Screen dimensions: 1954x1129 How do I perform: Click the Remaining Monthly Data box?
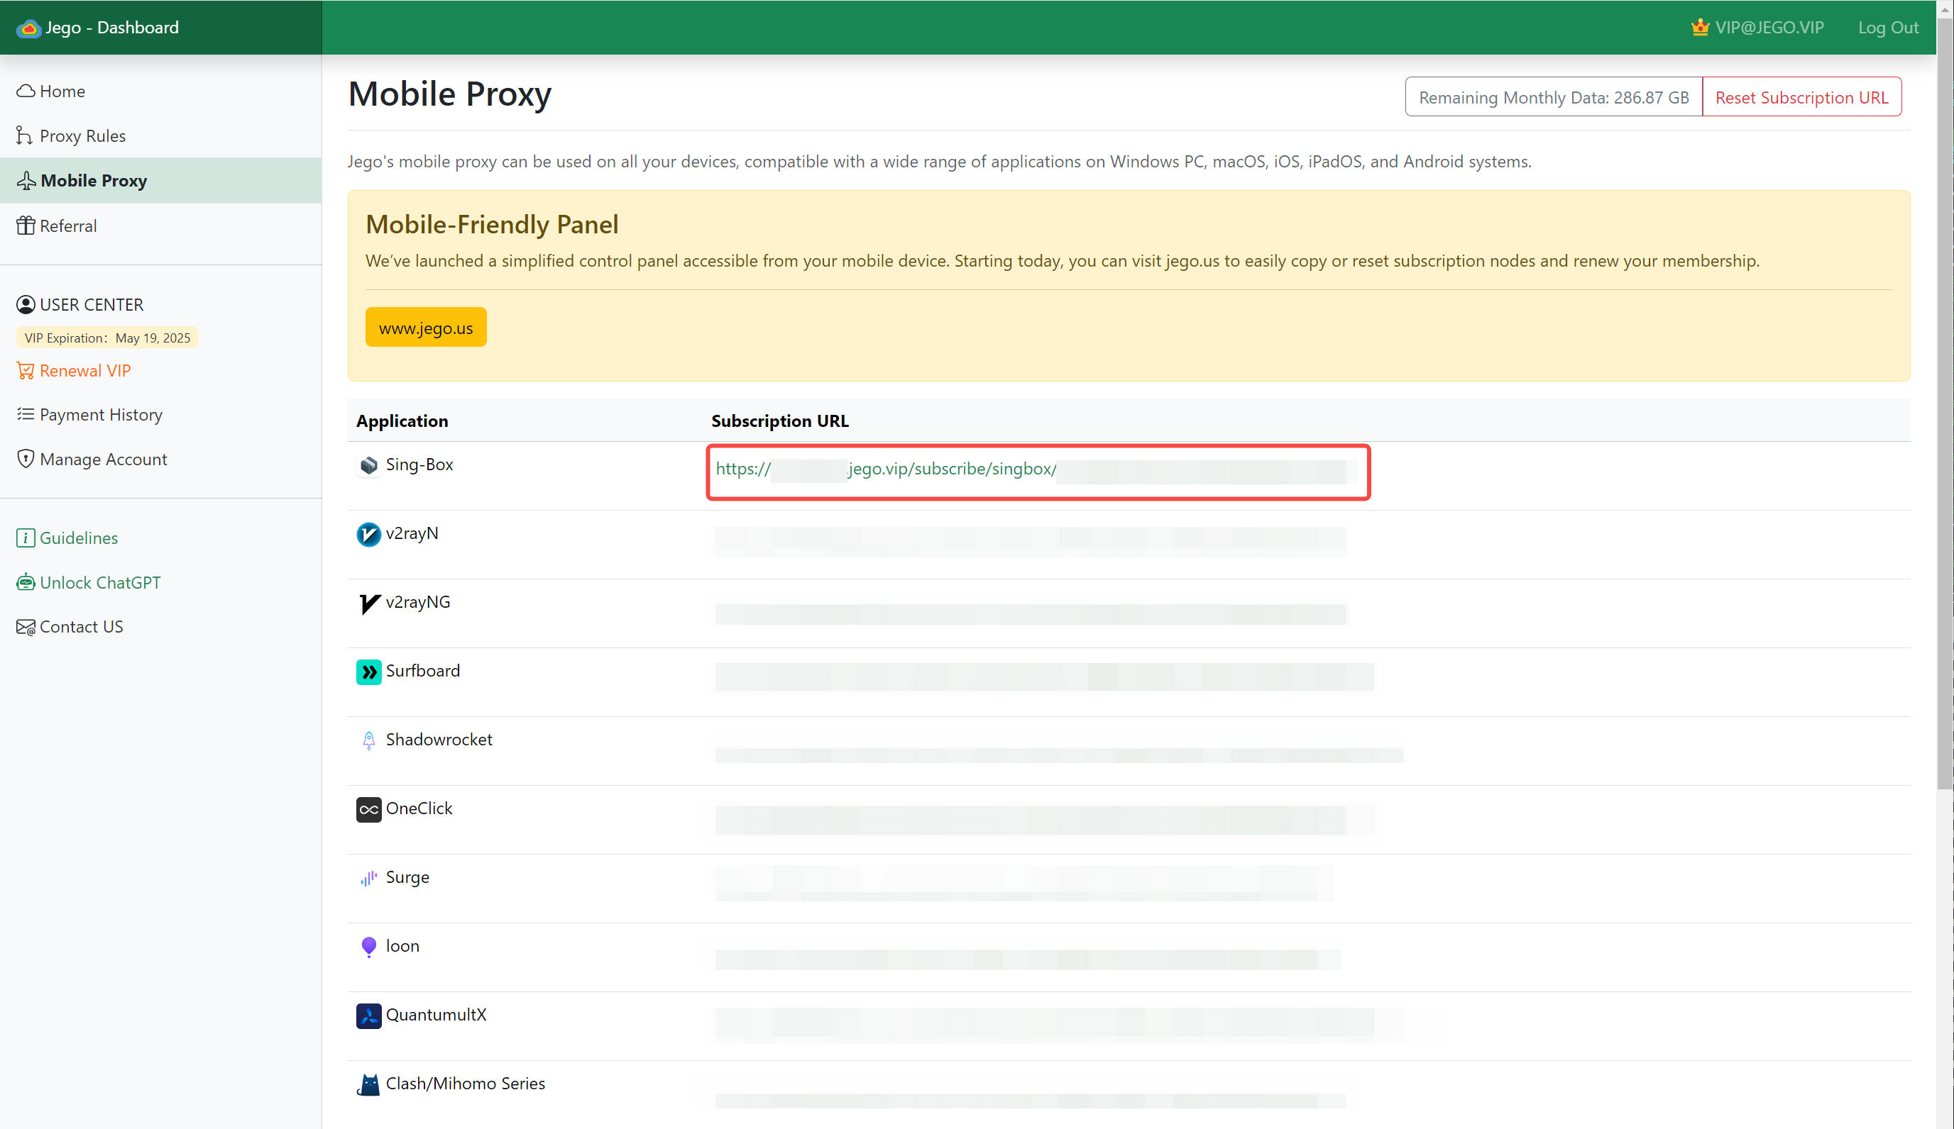pos(1553,97)
